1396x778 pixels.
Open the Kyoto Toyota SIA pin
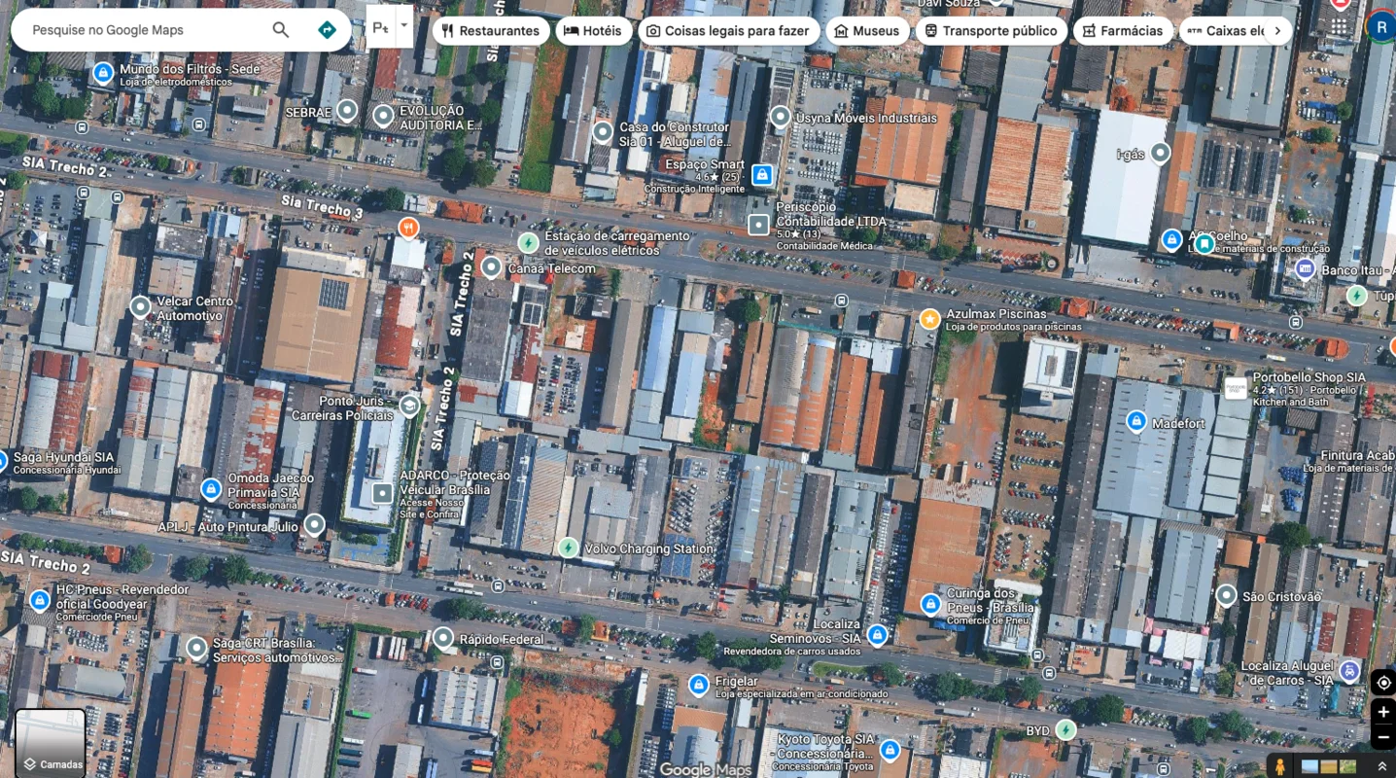(x=890, y=749)
